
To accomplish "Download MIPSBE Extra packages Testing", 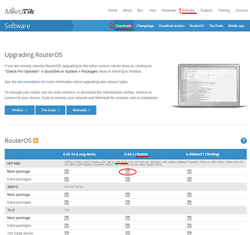I will 189,179.
